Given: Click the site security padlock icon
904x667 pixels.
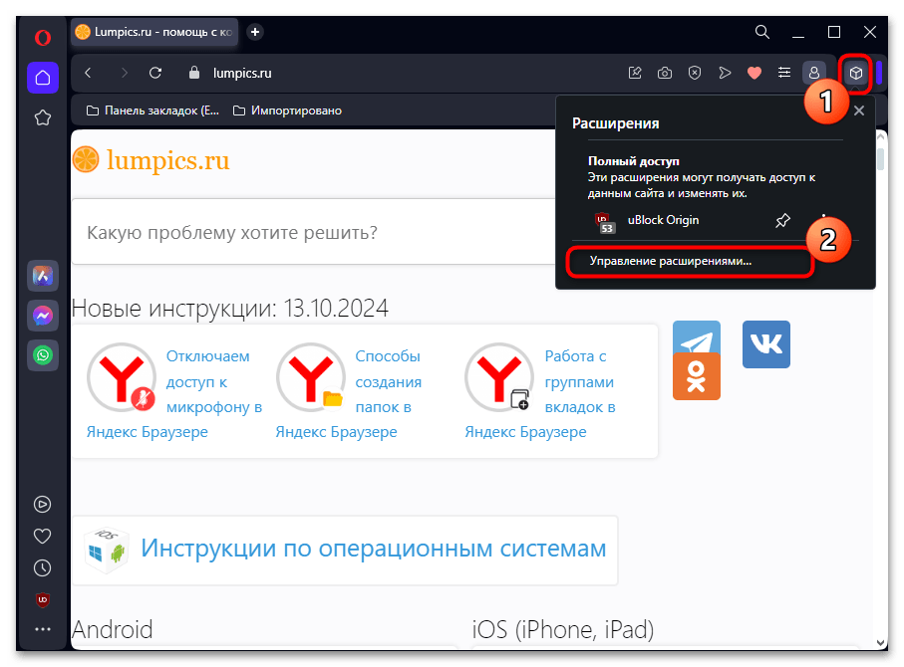Looking at the screenshot, I should click(194, 73).
